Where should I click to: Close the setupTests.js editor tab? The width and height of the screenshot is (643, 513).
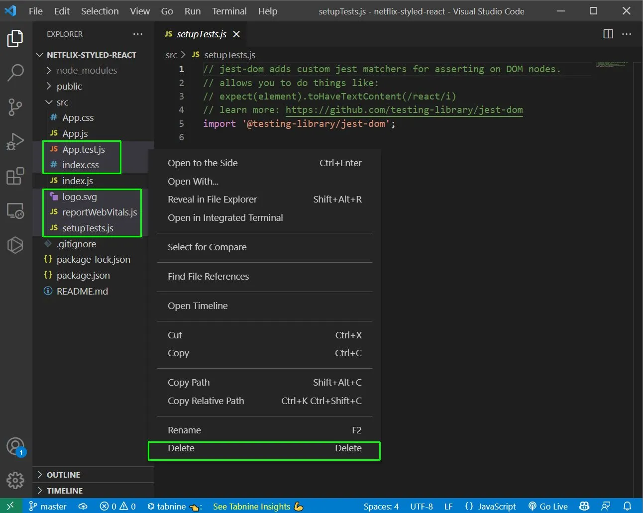pyautogui.click(x=236, y=34)
